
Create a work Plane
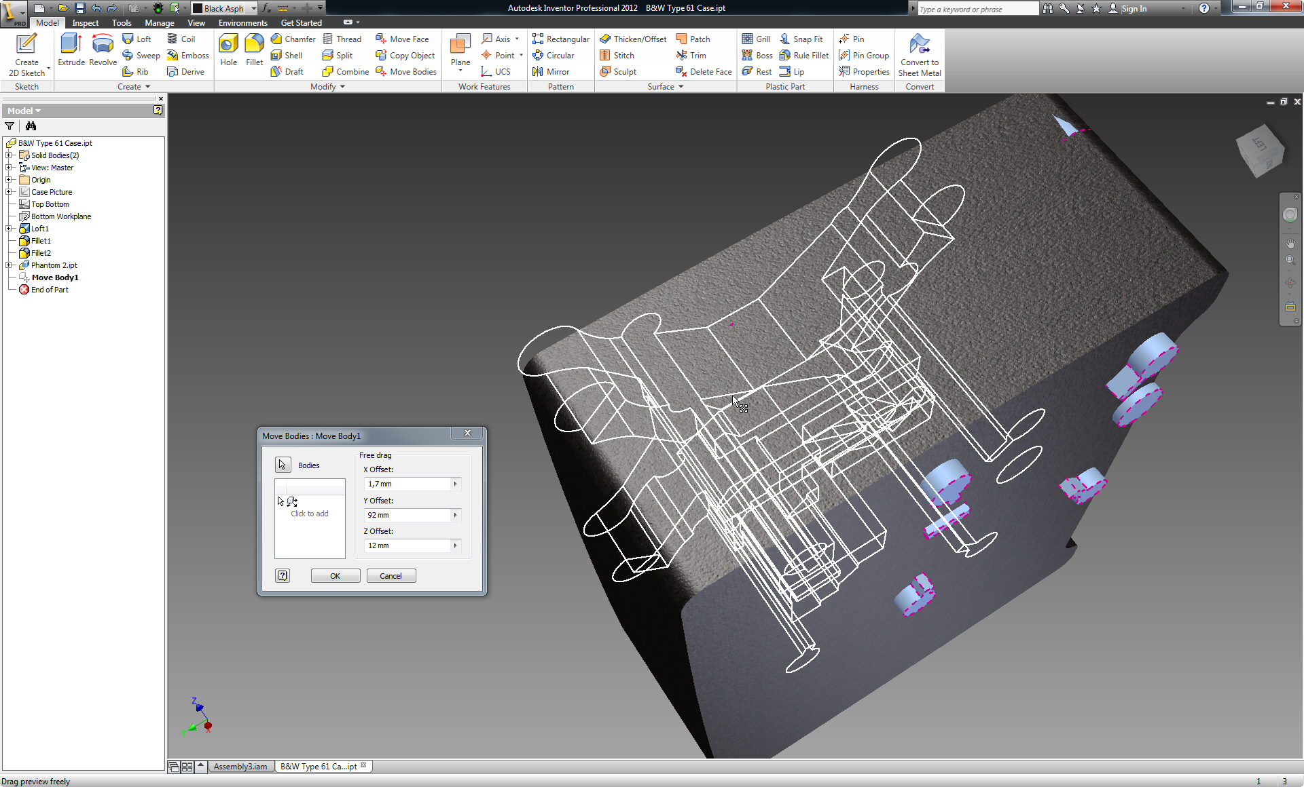pyautogui.click(x=460, y=52)
